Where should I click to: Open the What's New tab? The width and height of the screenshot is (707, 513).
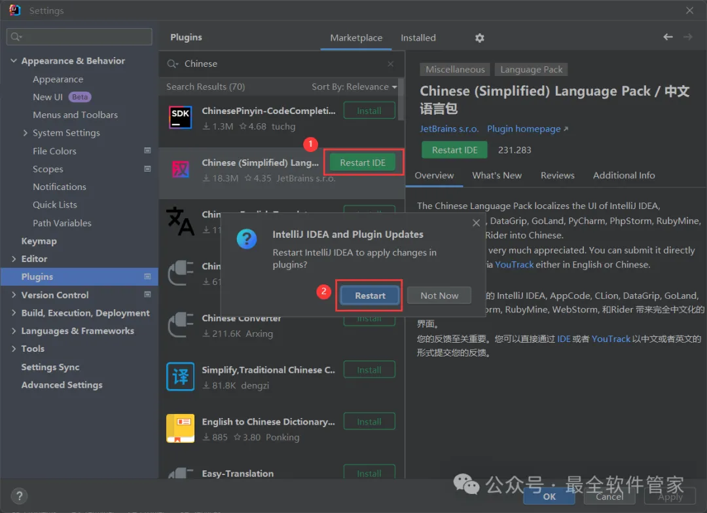(497, 176)
